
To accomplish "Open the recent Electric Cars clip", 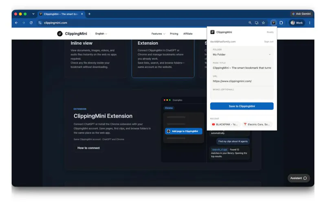I will point(257,124).
